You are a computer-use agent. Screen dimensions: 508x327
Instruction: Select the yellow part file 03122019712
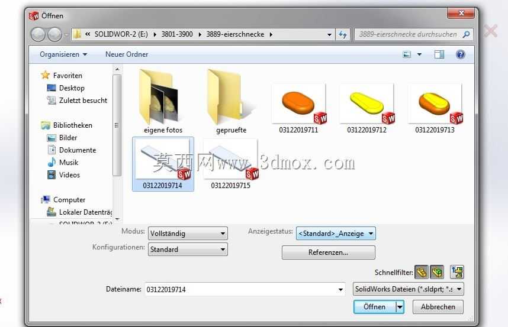click(366, 108)
